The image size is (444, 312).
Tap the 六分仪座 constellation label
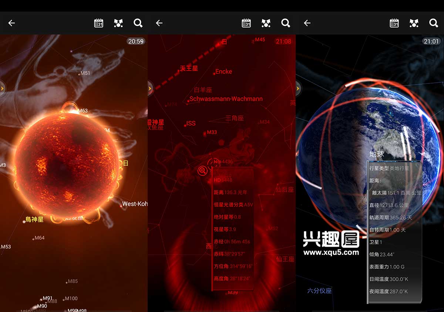320,291
